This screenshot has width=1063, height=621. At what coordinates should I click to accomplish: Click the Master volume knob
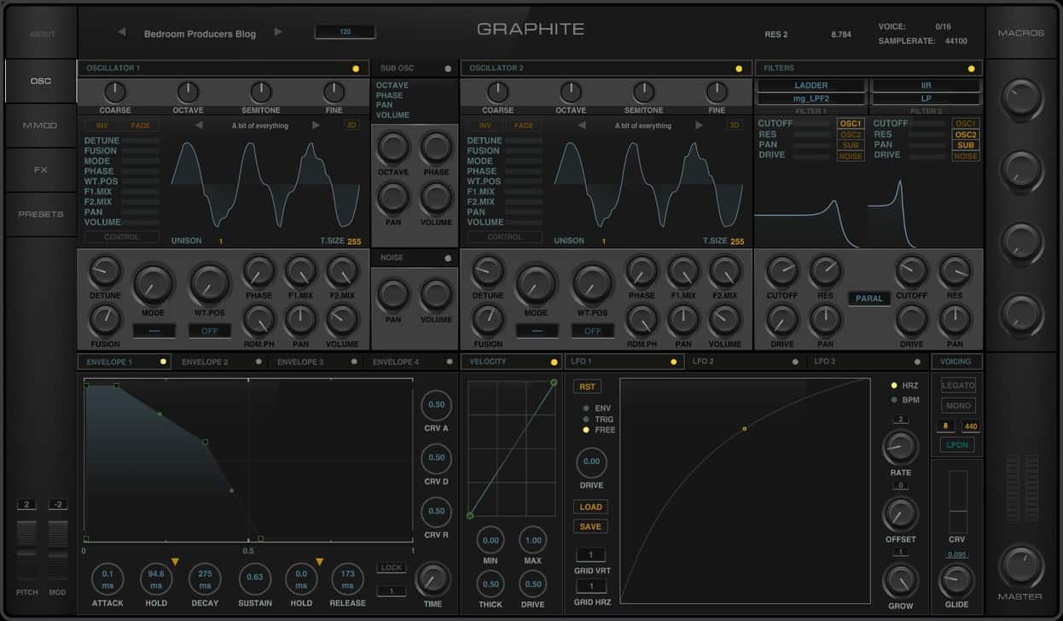click(x=1020, y=565)
